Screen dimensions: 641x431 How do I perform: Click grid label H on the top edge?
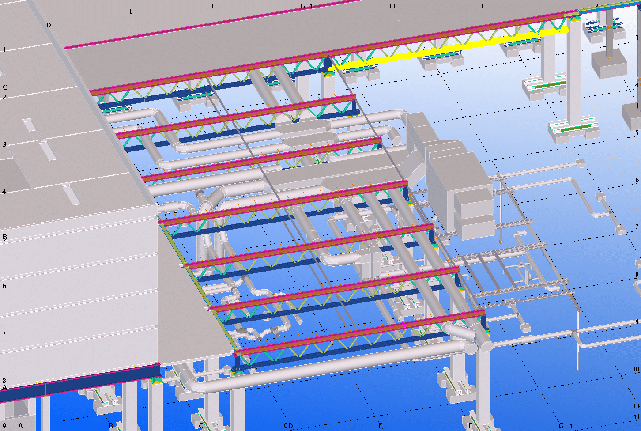tap(392, 6)
